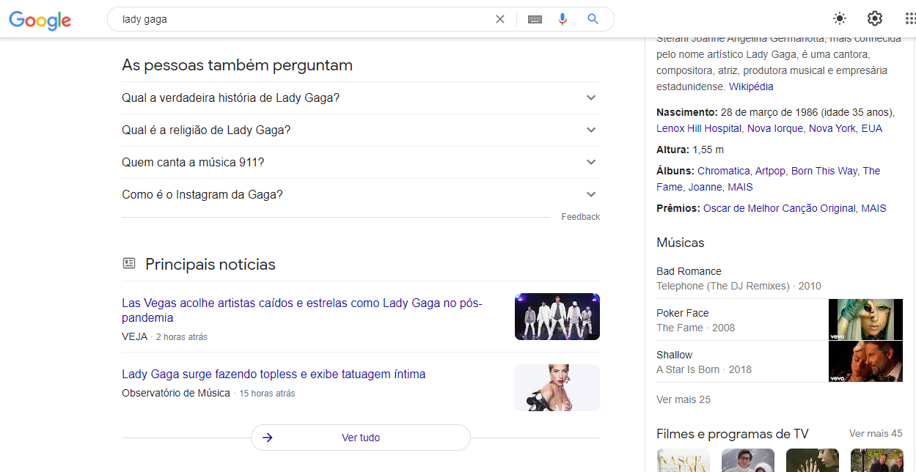Start voice search with the microphone icon
The height and width of the screenshot is (472, 916).
(x=563, y=19)
